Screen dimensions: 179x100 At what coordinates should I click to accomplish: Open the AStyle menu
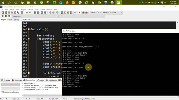(x=43, y=9)
